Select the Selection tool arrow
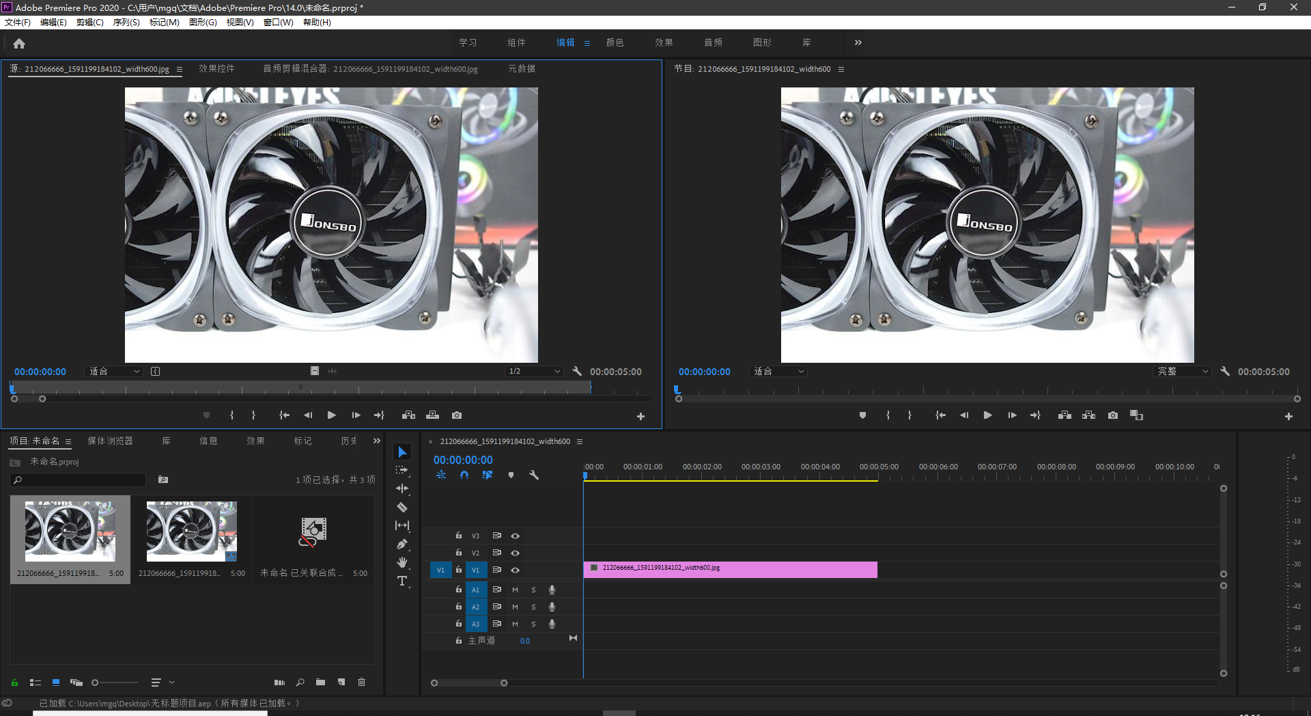Viewport: 1311px width, 716px height. 402,452
